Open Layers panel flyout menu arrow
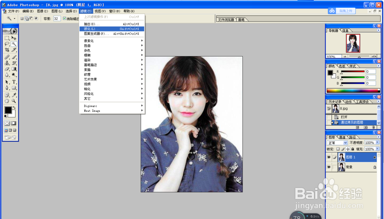384x219 pixels. click(379, 137)
